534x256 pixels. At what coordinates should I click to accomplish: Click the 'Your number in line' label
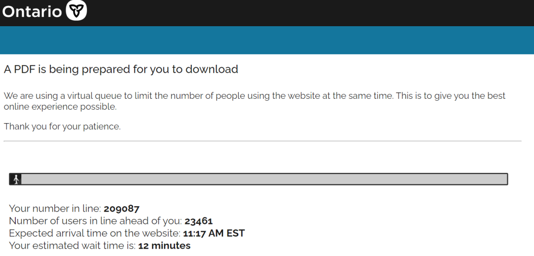(55, 209)
